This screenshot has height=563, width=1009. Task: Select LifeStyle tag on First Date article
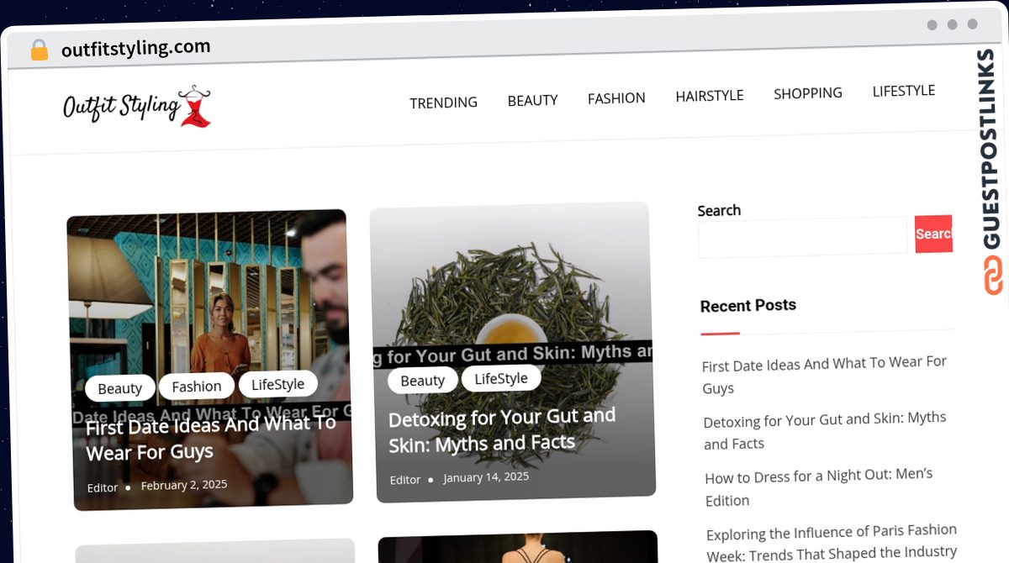[278, 384]
